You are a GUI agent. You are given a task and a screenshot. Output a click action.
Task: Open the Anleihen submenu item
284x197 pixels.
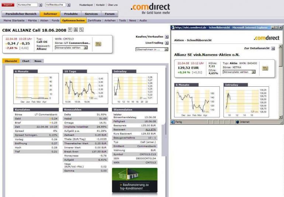coord(110,21)
